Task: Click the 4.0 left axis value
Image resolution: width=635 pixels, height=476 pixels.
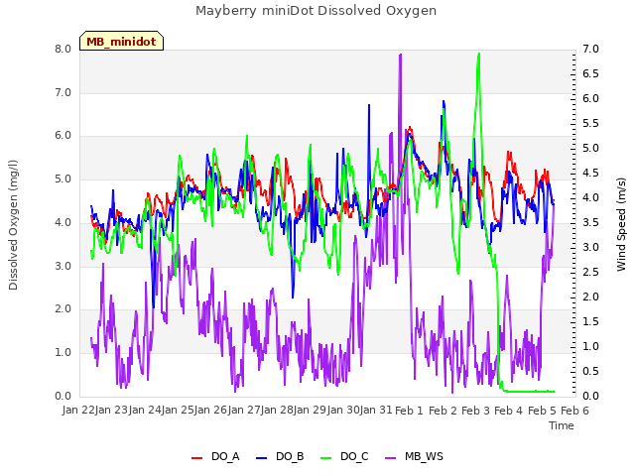Action: (63, 223)
